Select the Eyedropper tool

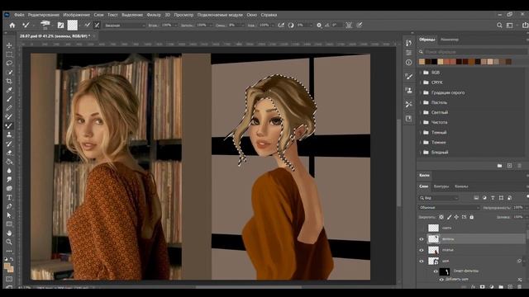tap(9, 90)
